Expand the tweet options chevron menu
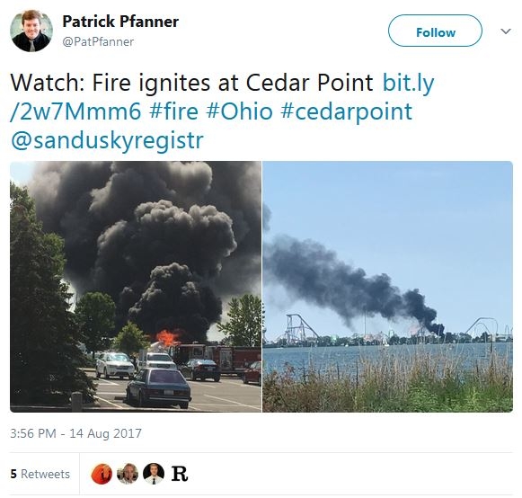The image size is (522, 498). point(506,31)
